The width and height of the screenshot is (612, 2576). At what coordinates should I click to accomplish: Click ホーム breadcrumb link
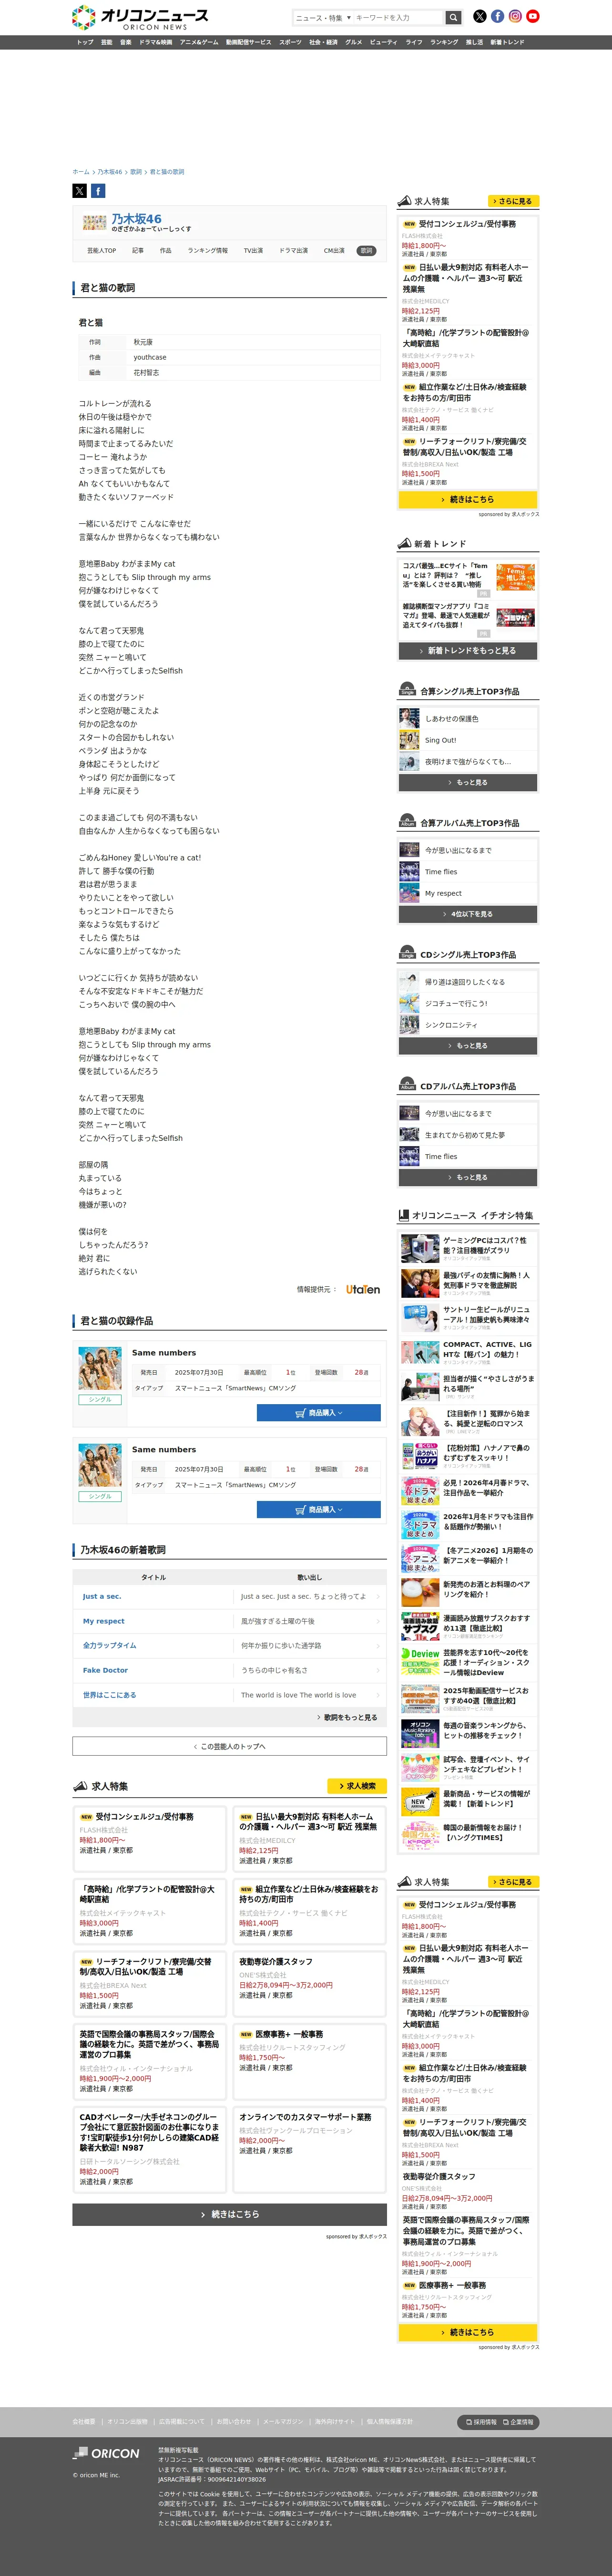[x=80, y=172]
